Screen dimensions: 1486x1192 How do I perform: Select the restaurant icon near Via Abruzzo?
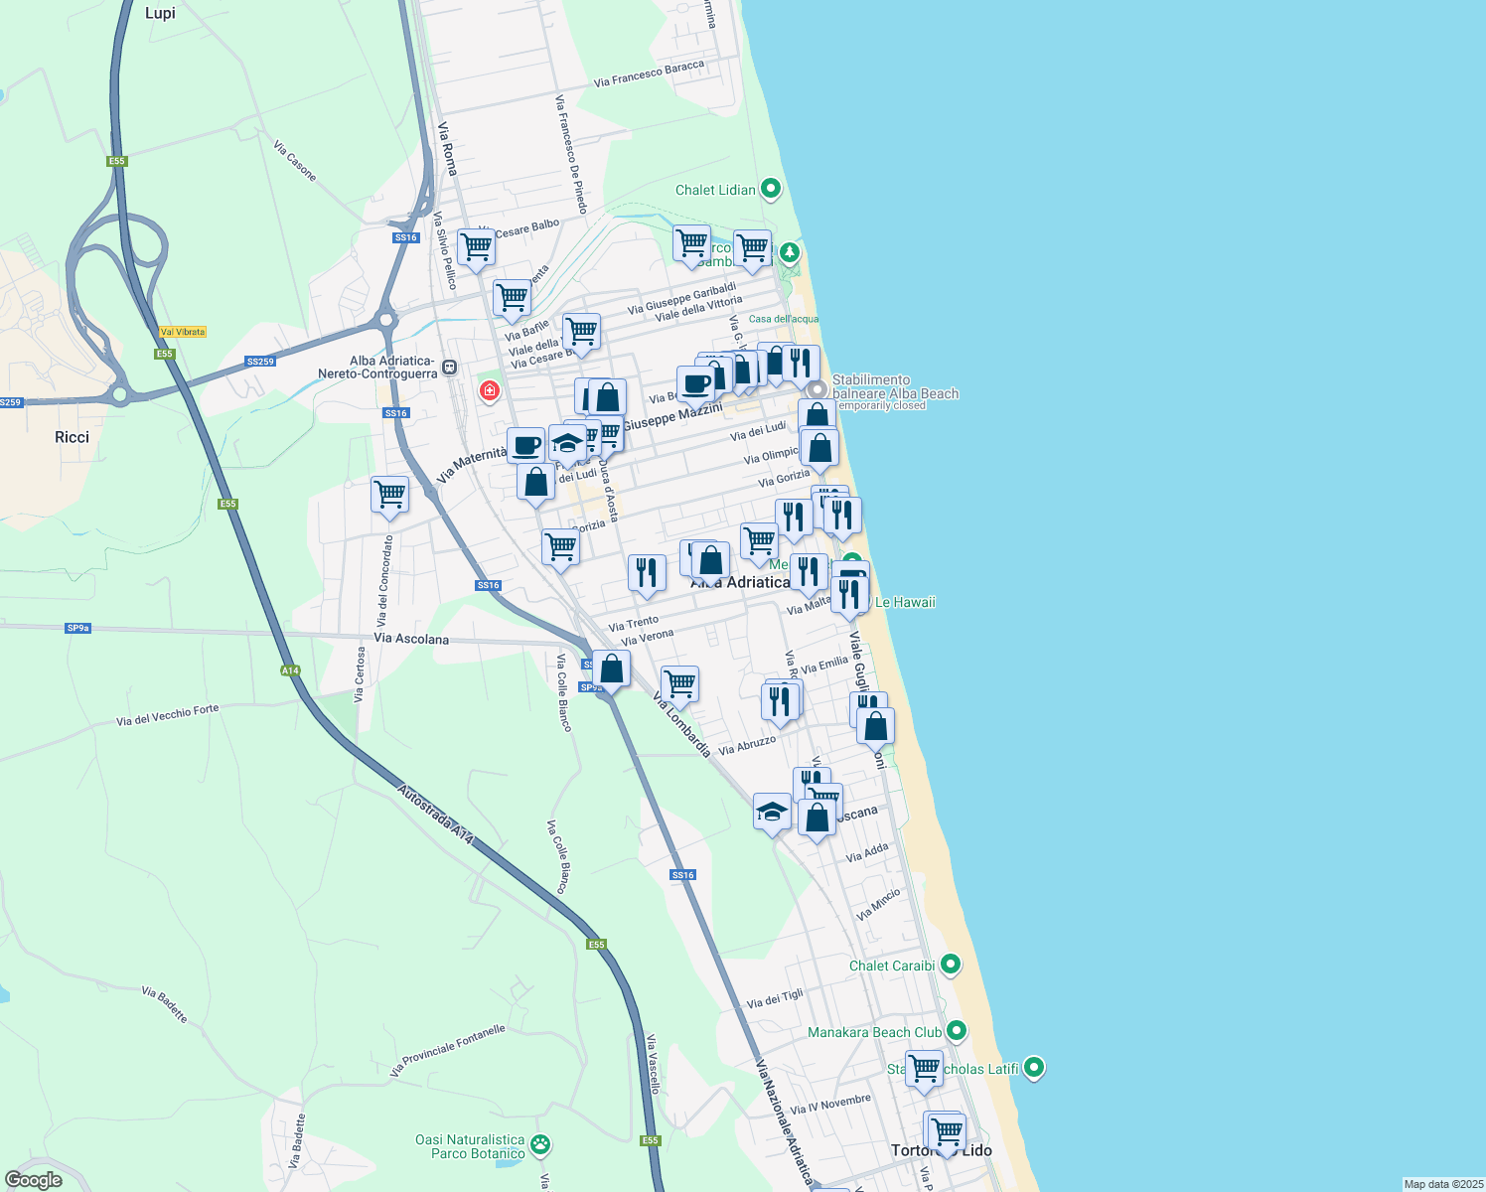tap(781, 698)
